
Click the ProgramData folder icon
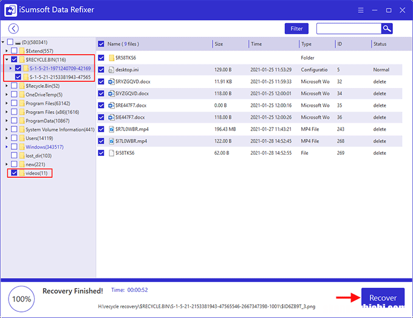(x=22, y=121)
